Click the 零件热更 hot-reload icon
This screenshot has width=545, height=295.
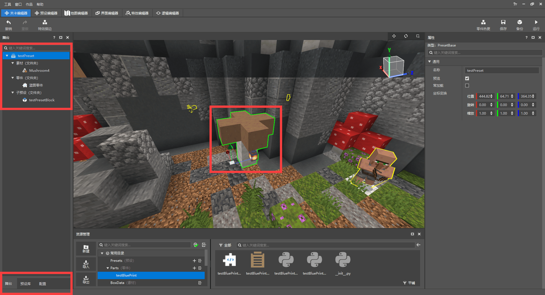tap(483, 22)
